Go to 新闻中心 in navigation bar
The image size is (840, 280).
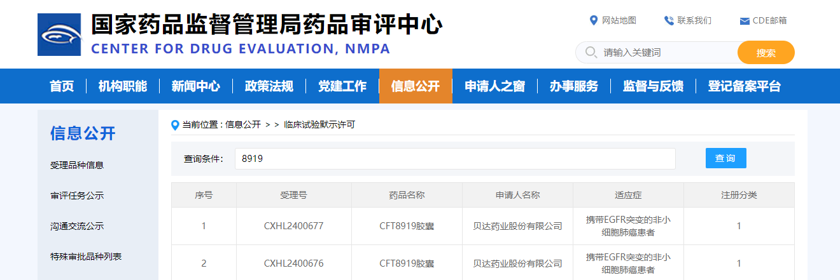click(x=195, y=86)
